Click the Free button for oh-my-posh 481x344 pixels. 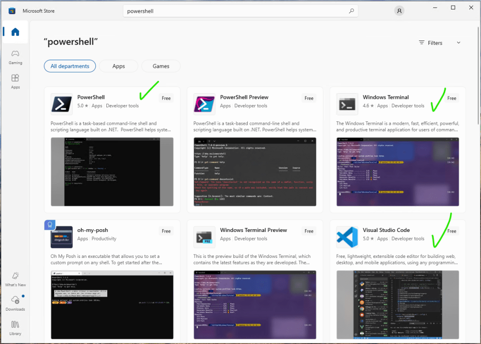(x=166, y=231)
